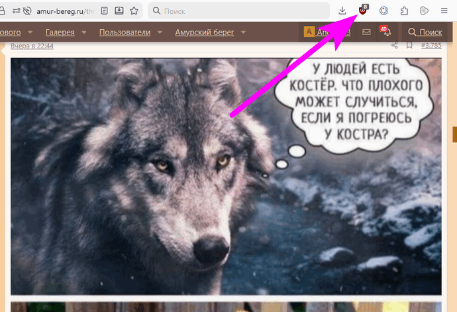Viewport: 457px width, 312px height.
Task: Toggle the bookmark flag on post #3.785
Action: (409, 46)
